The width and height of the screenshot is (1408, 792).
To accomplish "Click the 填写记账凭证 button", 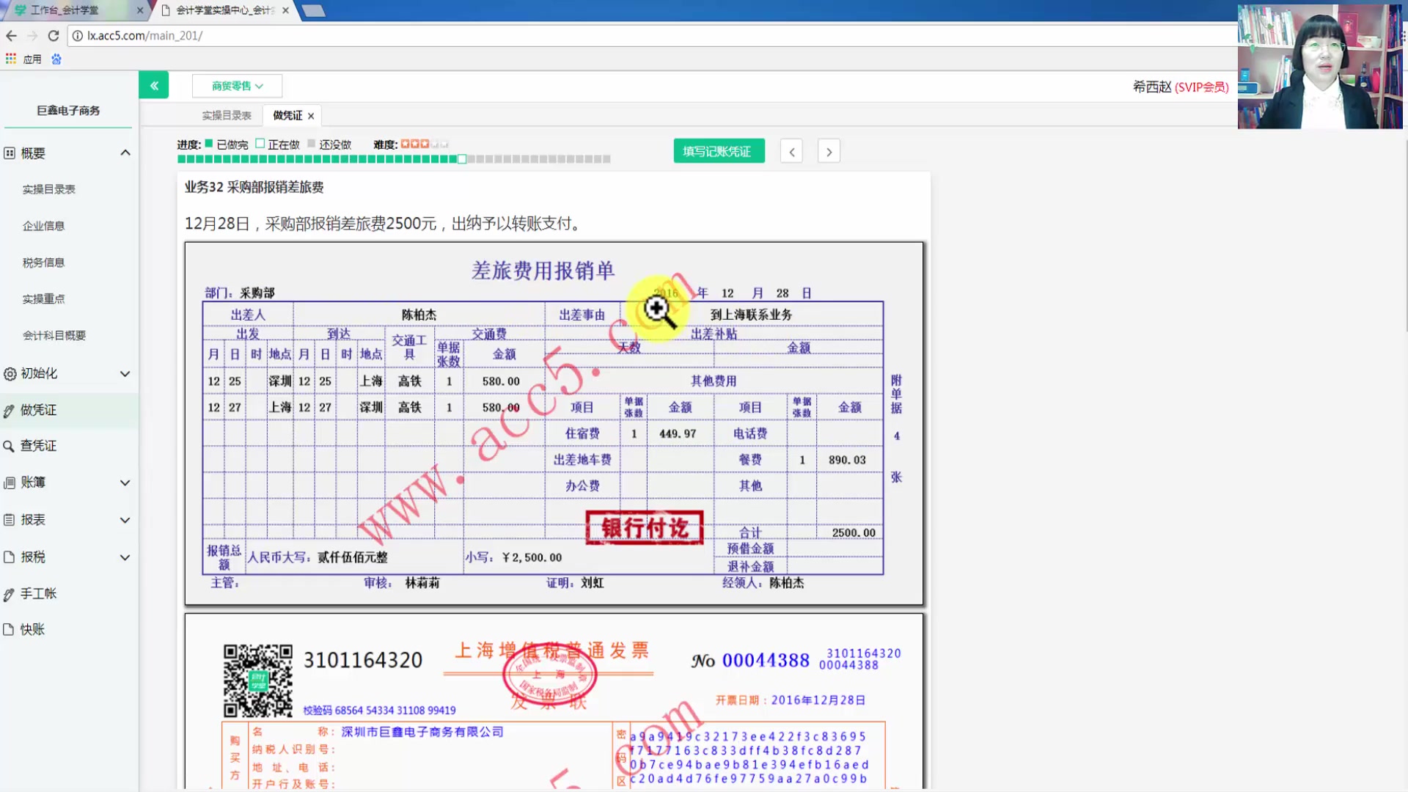I will tap(719, 151).
